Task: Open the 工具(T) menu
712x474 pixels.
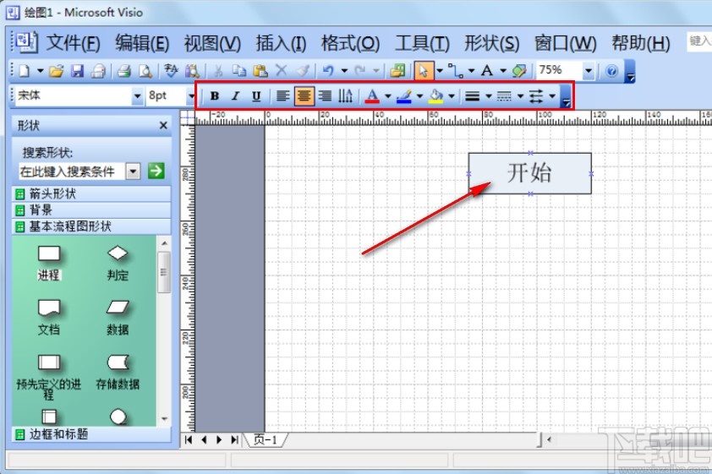Action: (422, 44)
